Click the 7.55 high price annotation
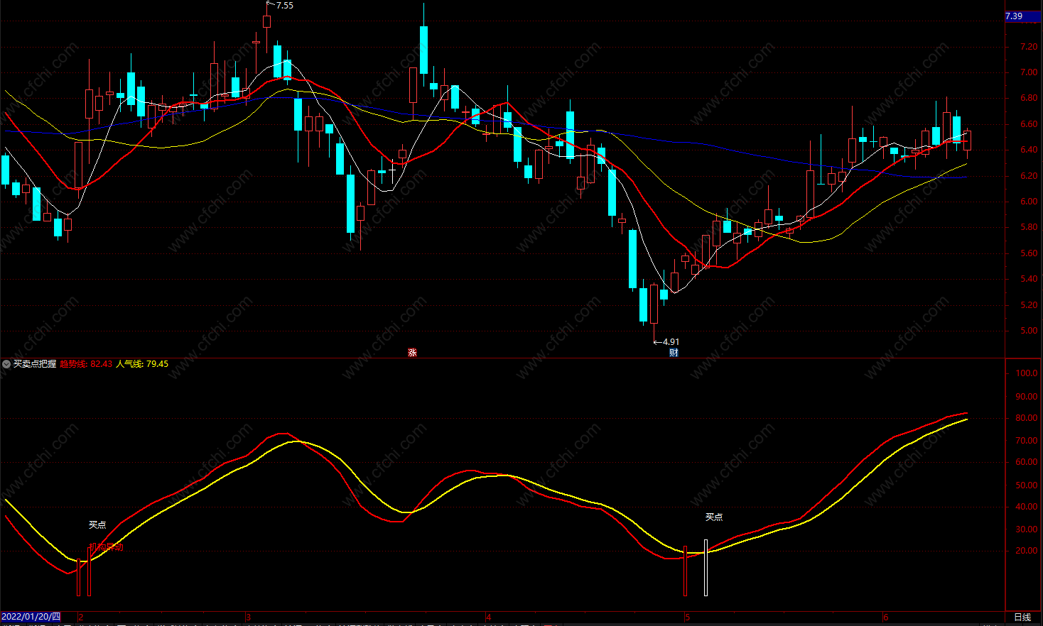This screenshot has height=626, width=1043. pyautogui.click(x=284, y=6)
